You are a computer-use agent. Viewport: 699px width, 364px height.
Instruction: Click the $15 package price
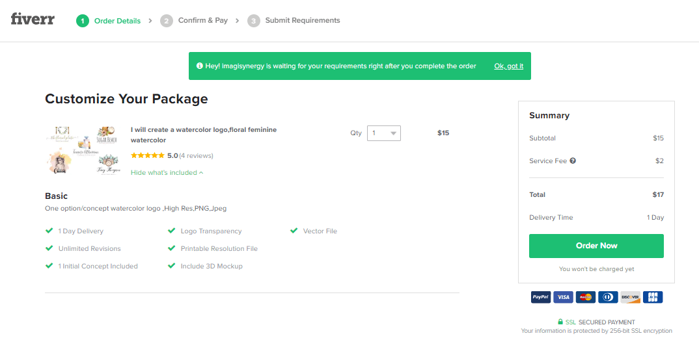443,133
